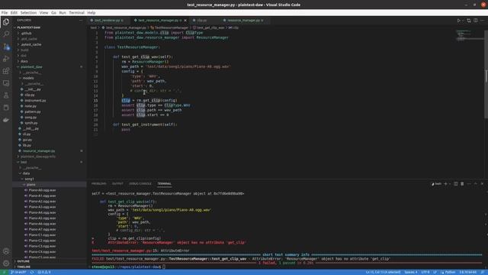
Task: Create a new terminal with plus icon
Action: (x=445, y=184)
